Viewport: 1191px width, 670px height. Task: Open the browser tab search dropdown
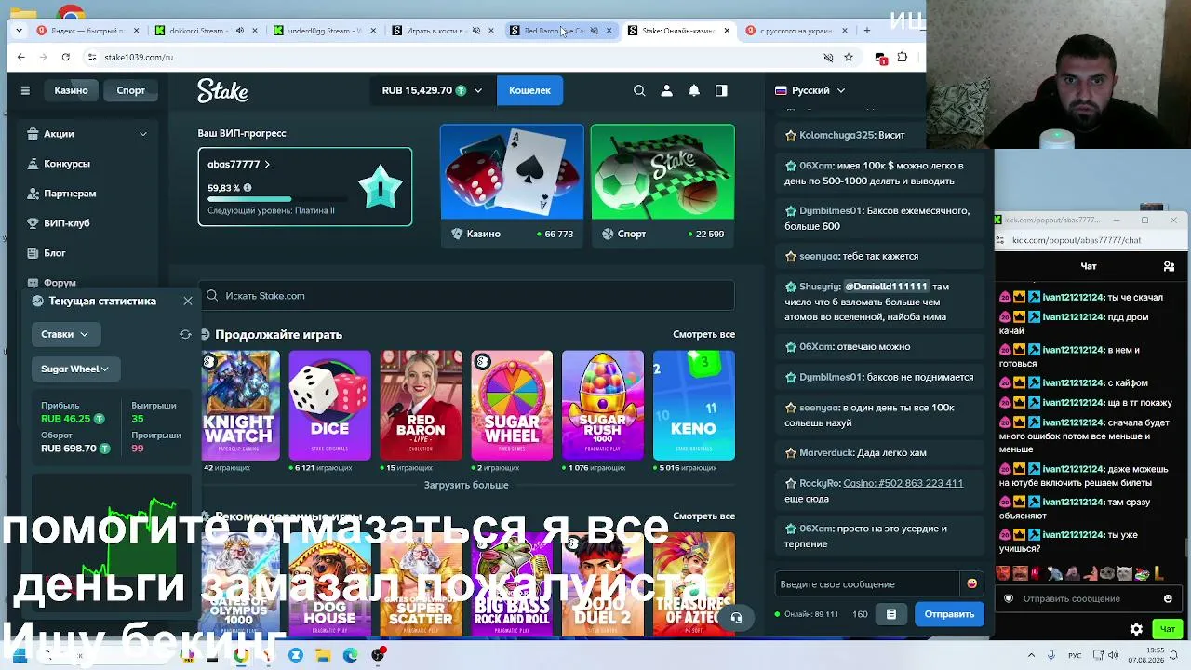click(x=20, y=31)
